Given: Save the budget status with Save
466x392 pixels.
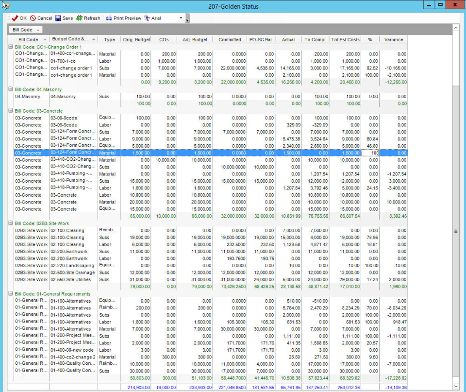Looking at the screenshot, I should pos(64,18).
